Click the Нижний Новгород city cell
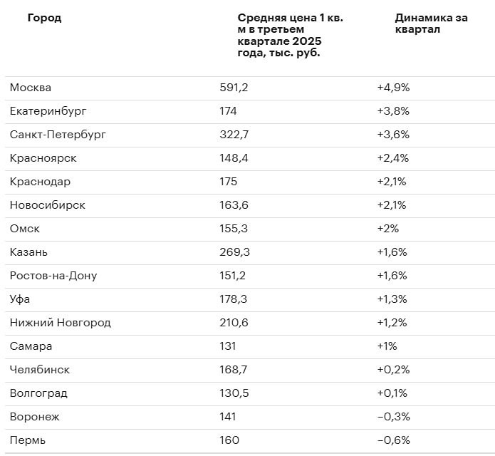The width and height of the screenshot is (495, 456). (x=61, y=323)
